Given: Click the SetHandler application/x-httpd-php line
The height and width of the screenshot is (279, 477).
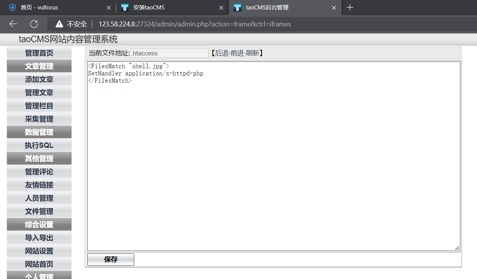Looking at the screenshot, I should (146, 74).
